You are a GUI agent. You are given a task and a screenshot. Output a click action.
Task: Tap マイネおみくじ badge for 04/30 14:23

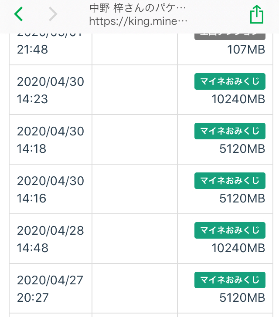230,81
